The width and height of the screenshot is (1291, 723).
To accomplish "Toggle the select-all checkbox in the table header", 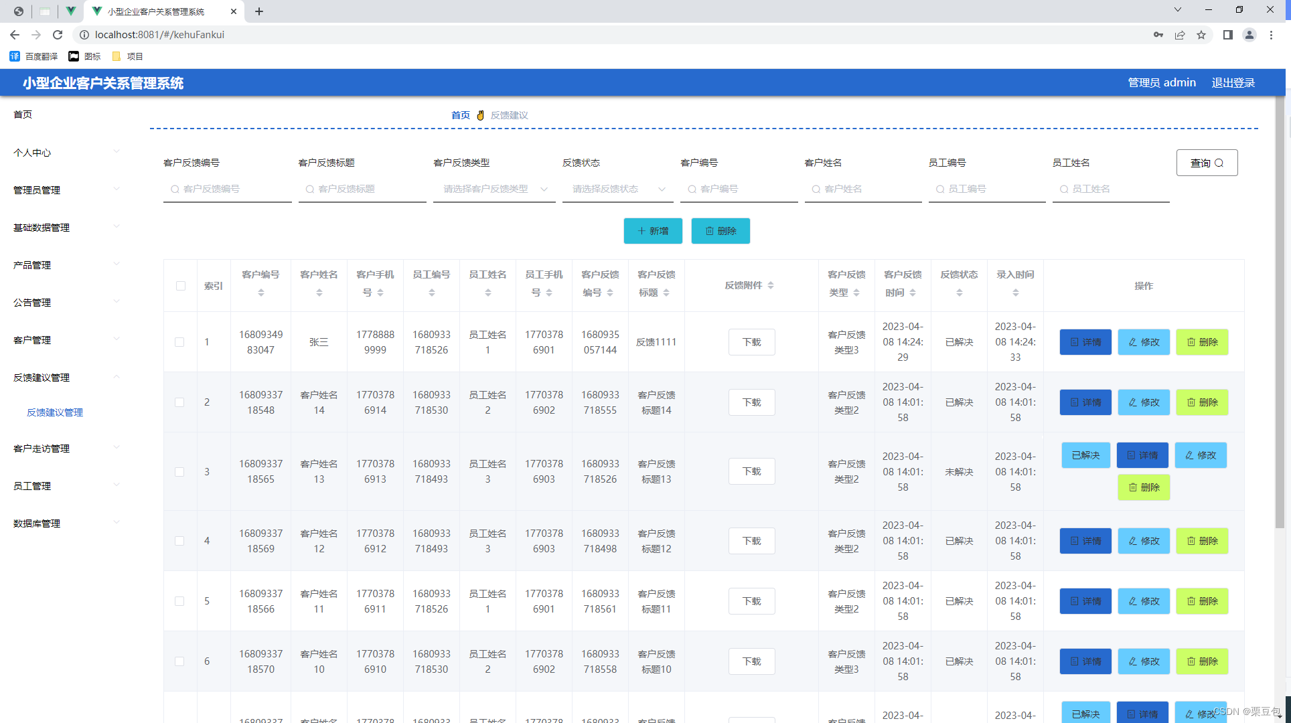I will pos(179,286).
